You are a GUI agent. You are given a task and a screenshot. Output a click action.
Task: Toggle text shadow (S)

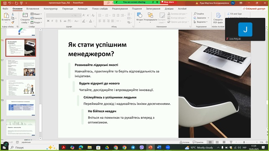pos(61,21)
